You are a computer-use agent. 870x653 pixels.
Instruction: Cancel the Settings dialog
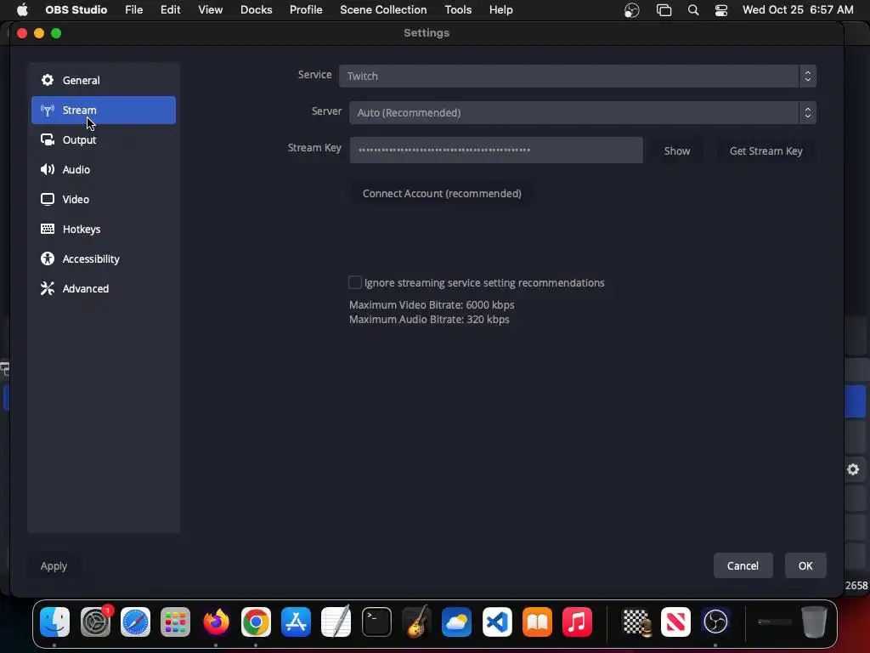point(743,565)
